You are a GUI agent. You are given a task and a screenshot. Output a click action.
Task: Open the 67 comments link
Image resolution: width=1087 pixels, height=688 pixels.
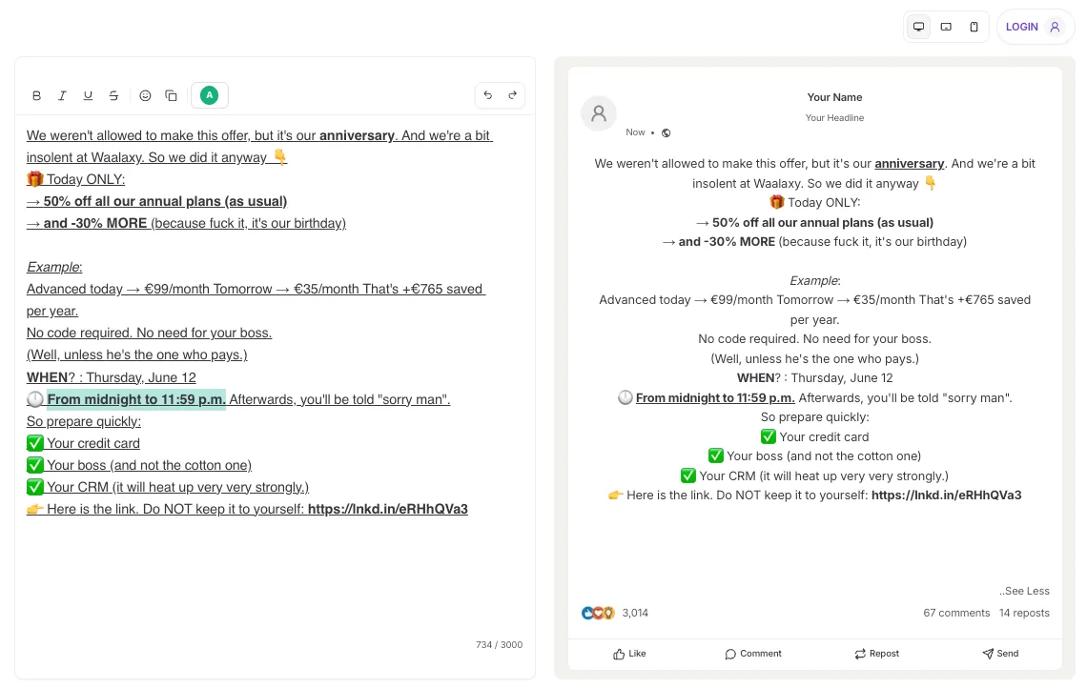pos(956,613)
